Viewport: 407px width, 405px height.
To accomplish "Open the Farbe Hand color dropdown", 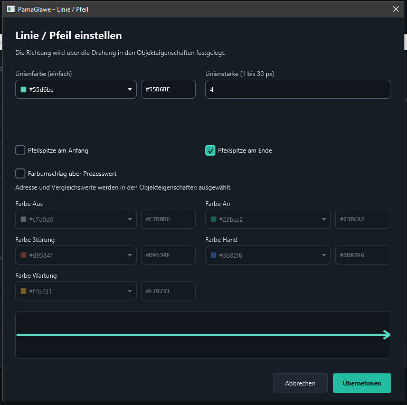I will pos(268,255).
